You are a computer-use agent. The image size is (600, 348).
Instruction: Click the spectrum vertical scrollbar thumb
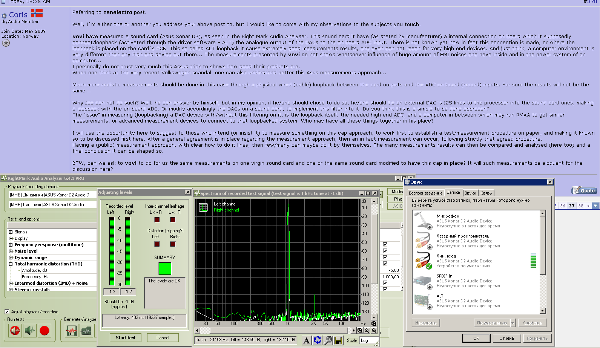[374, 249]
